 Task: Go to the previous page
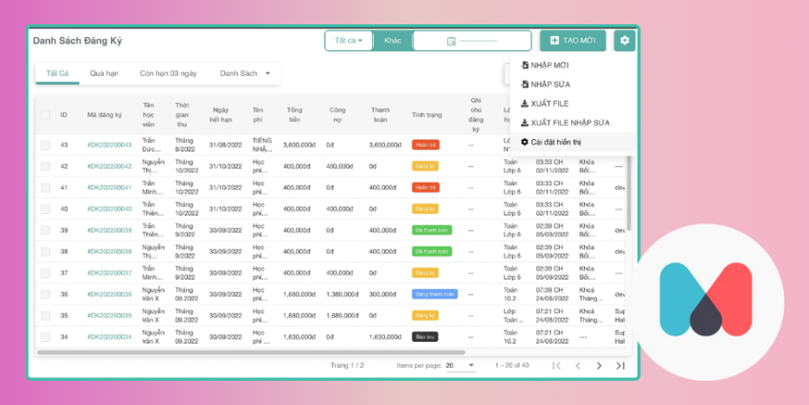[578, 366]
